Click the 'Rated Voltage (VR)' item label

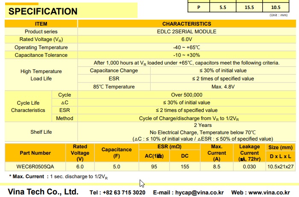(41, 39)
